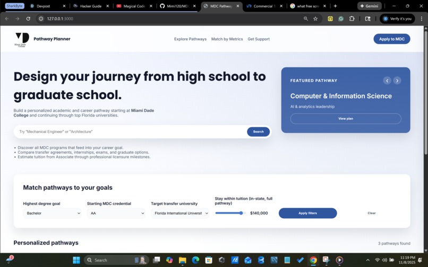Click the Search button

pos(258,131)
